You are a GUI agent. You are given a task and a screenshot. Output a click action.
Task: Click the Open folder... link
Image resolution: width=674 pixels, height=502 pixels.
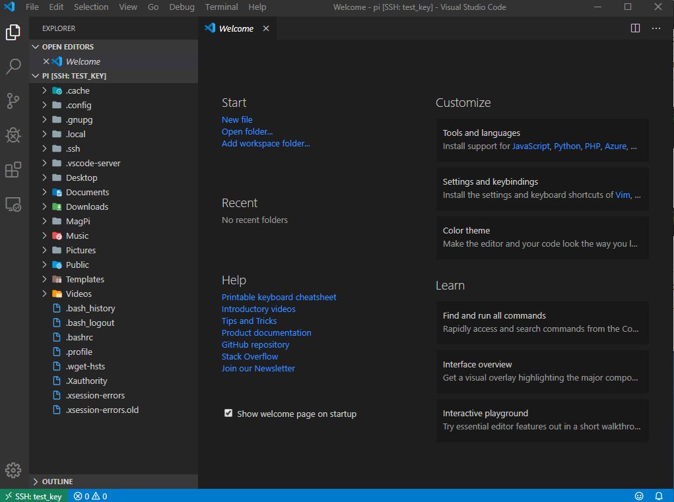coord(247,132)
